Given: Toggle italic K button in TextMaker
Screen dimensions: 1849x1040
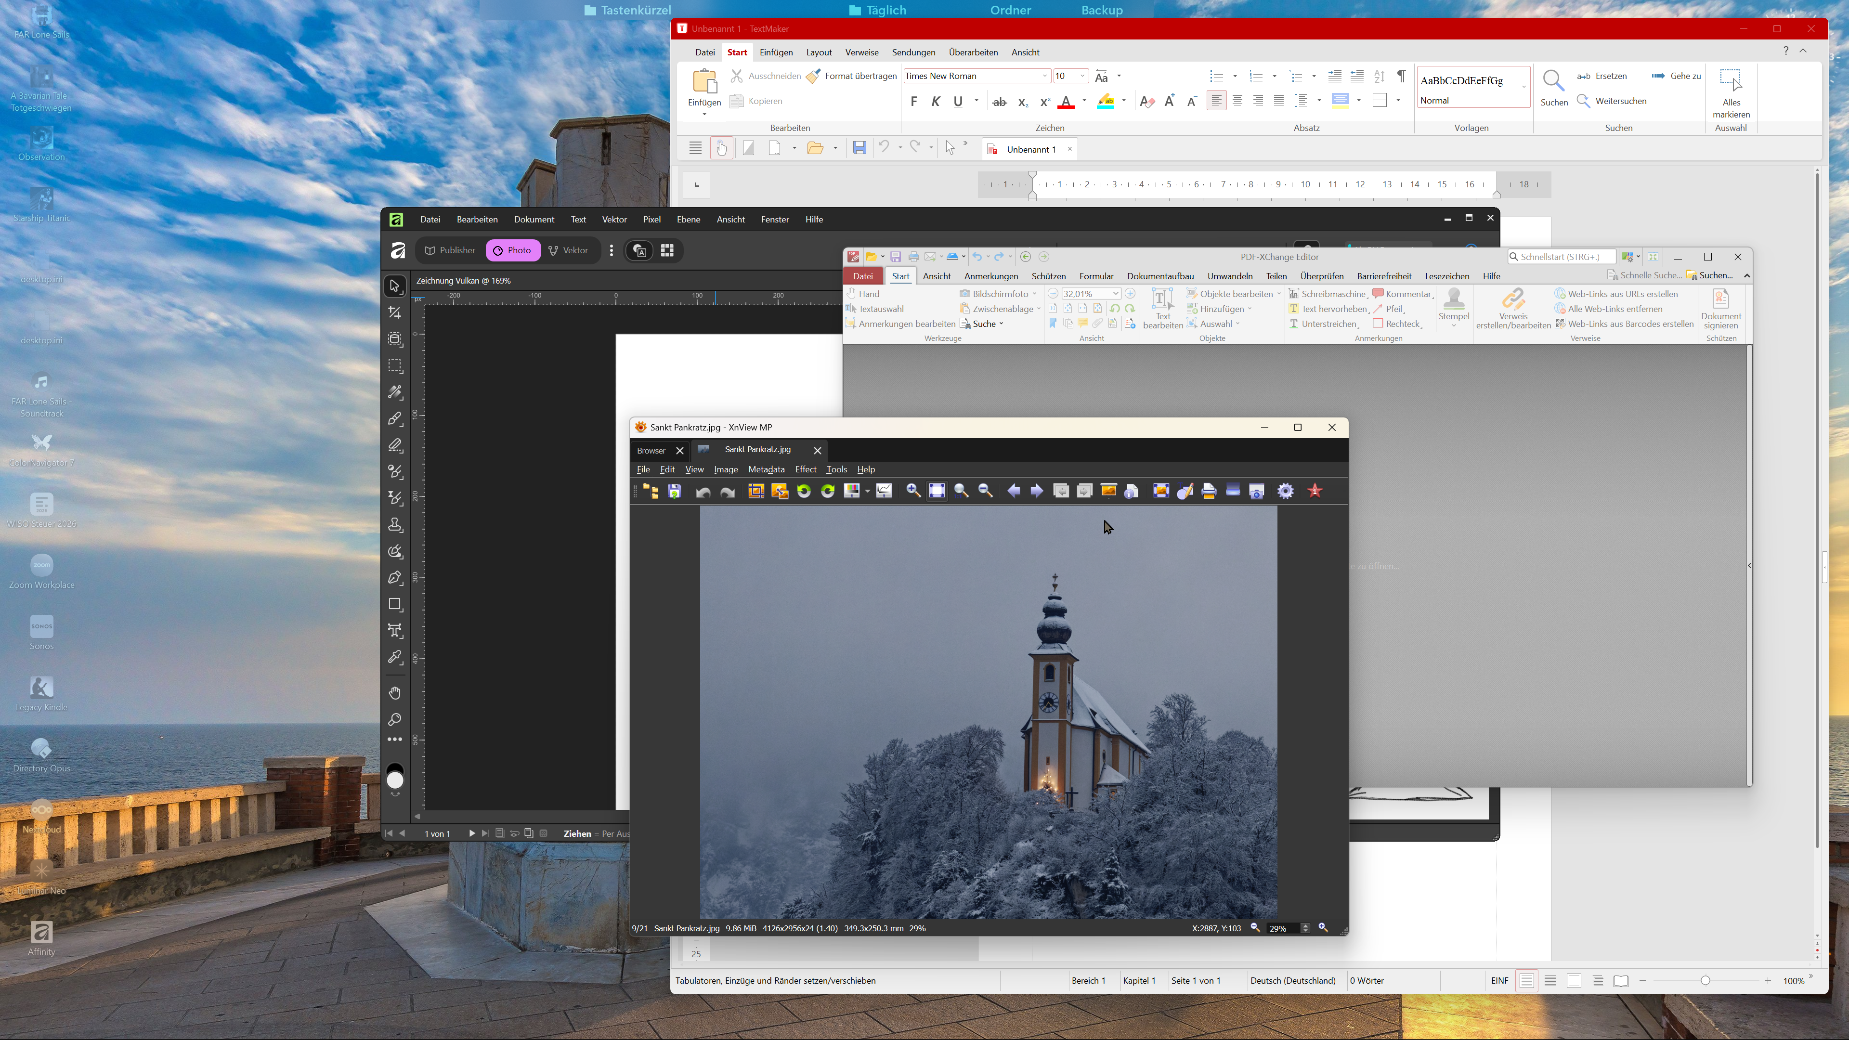Looking at the screenshot, I should [x=935, y=102].
